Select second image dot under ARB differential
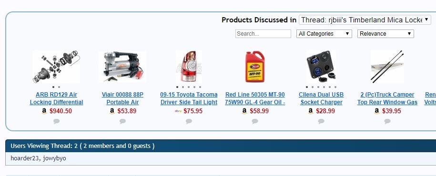The height and width of the screenshot is (176, 436). (59, 87)
